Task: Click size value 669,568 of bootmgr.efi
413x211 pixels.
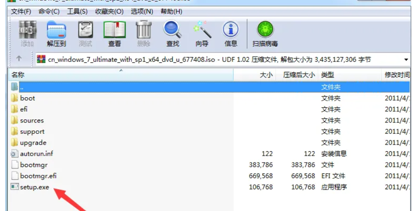Action: [x=261, y=176]
